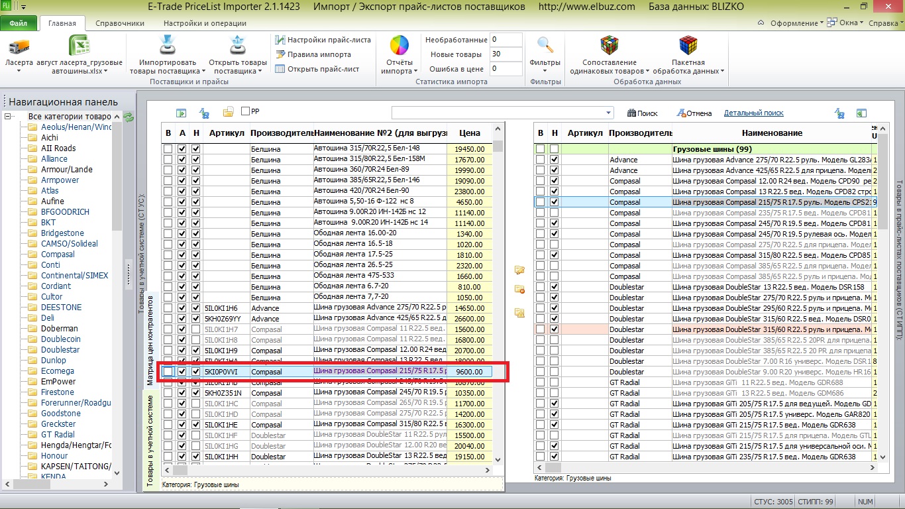The height and width of the screenshot is (509, 905).
Task: Click green arrow panel icon left of PP checkbox
Action: tap(181, 113)
